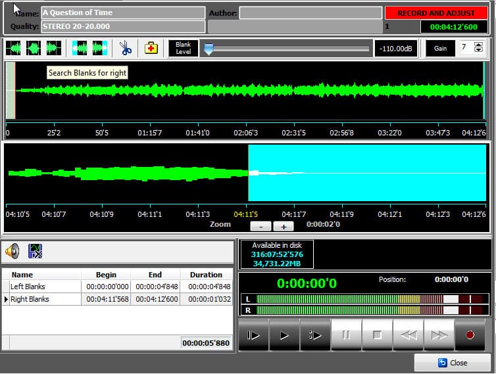Screen dimensions: 496x374
Task: Click the Duration column header
Action: pyautogui.click(x=207, y=274)
